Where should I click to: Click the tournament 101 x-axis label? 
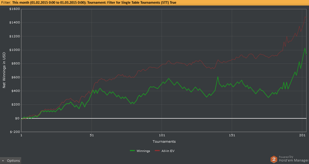point(162,135)
